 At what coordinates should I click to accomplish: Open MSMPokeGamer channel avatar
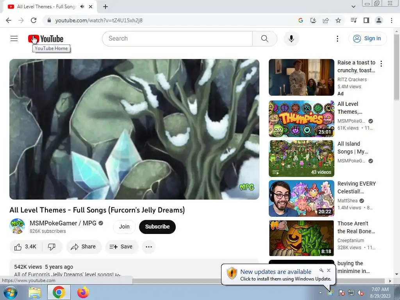[x=17, y=226]
